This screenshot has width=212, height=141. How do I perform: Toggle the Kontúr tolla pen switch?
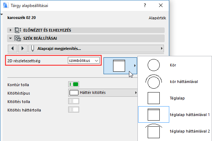click(73, 84)
